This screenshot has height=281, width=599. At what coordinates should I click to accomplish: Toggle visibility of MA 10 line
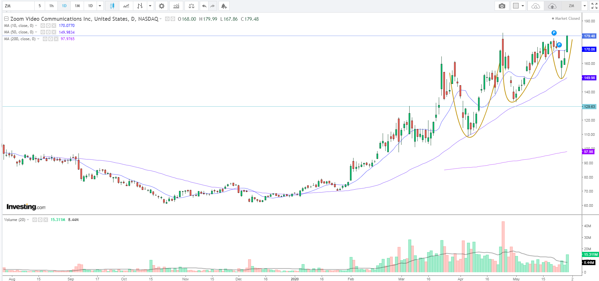(x=43, y=26)
